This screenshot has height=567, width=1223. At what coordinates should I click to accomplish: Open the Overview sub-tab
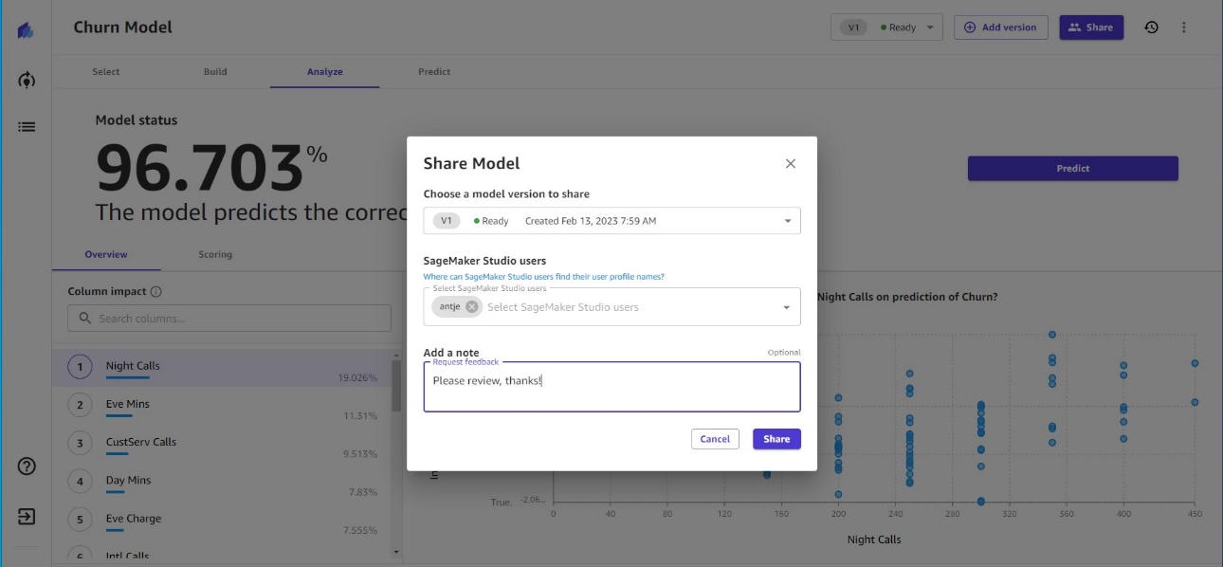106,254
